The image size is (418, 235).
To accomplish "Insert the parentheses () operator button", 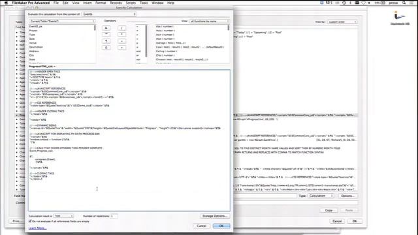I will (106, 48).
